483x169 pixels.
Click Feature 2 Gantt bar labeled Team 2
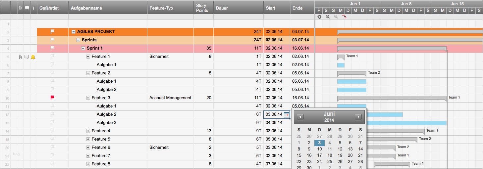coord(352,73)
